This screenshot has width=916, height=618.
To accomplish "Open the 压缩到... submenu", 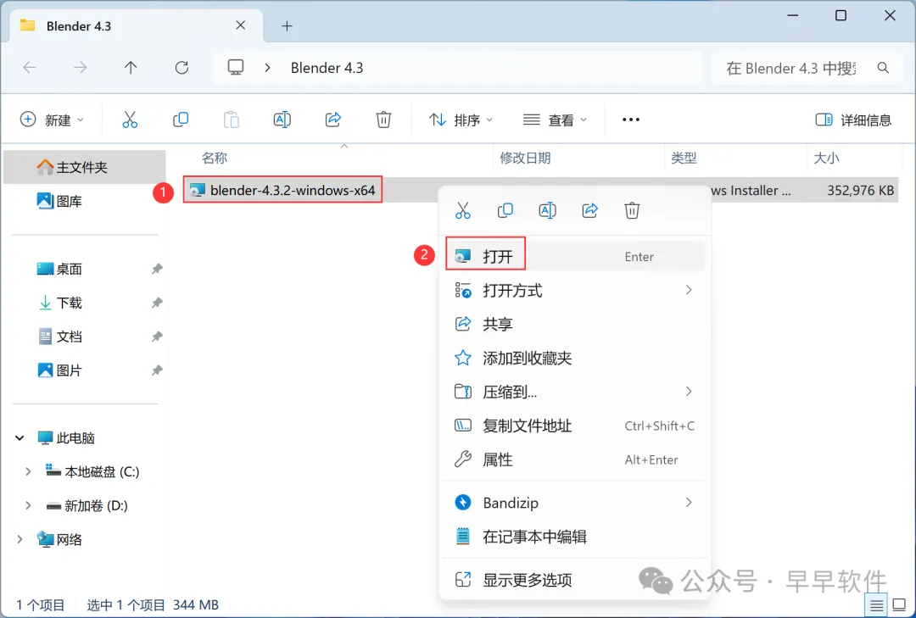I will point(574,392).
